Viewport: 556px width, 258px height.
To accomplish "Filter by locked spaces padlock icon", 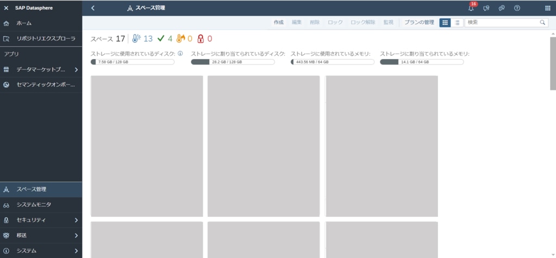I will tap(201, 38).
